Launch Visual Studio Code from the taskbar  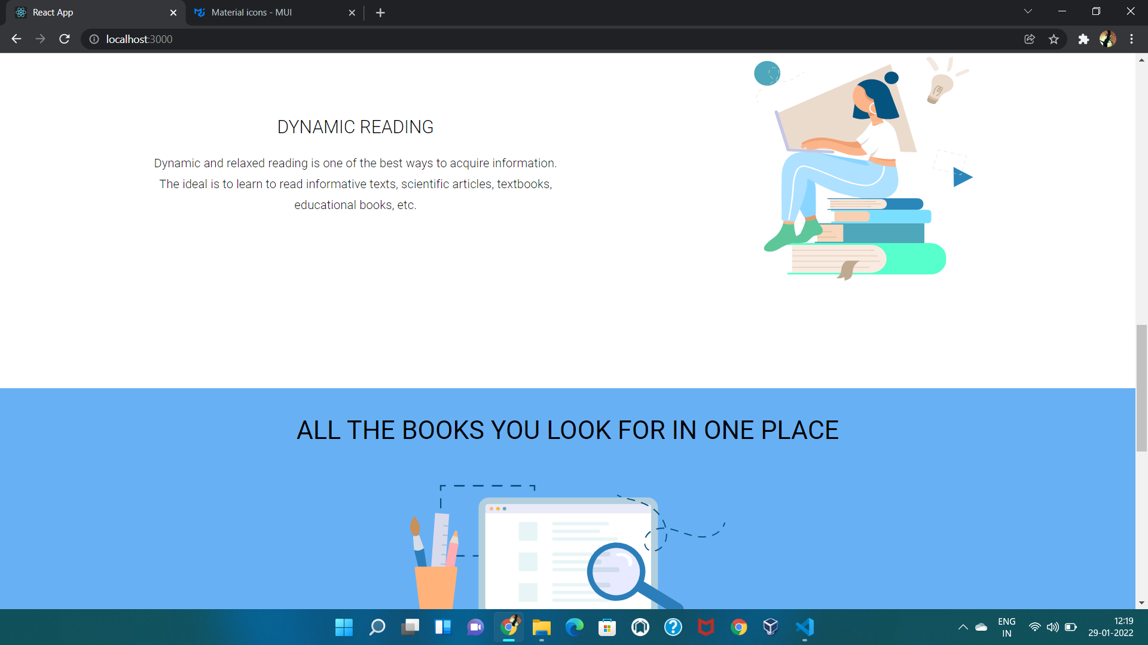tap(804, 627)
